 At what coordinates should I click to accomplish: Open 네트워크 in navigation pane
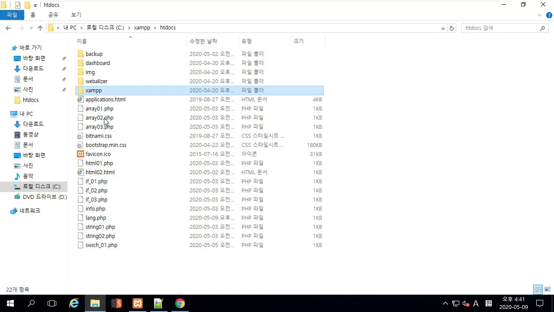point(29,211)
